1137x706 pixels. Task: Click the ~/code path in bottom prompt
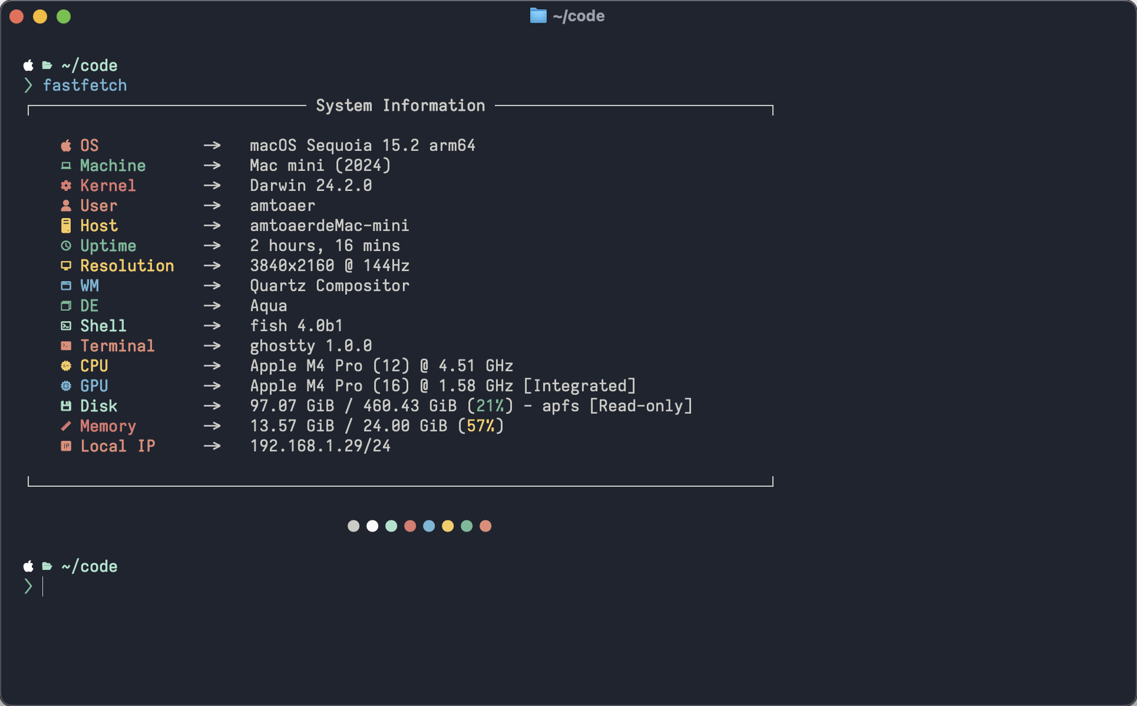pos(90,566)
